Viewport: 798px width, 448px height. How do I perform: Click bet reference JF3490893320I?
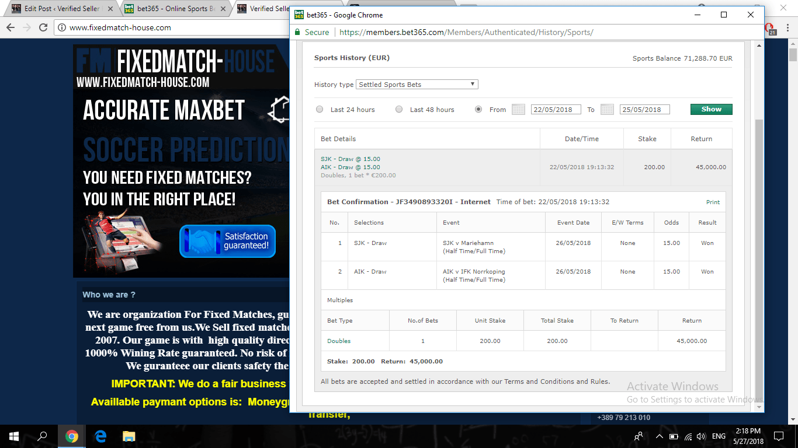423,202
